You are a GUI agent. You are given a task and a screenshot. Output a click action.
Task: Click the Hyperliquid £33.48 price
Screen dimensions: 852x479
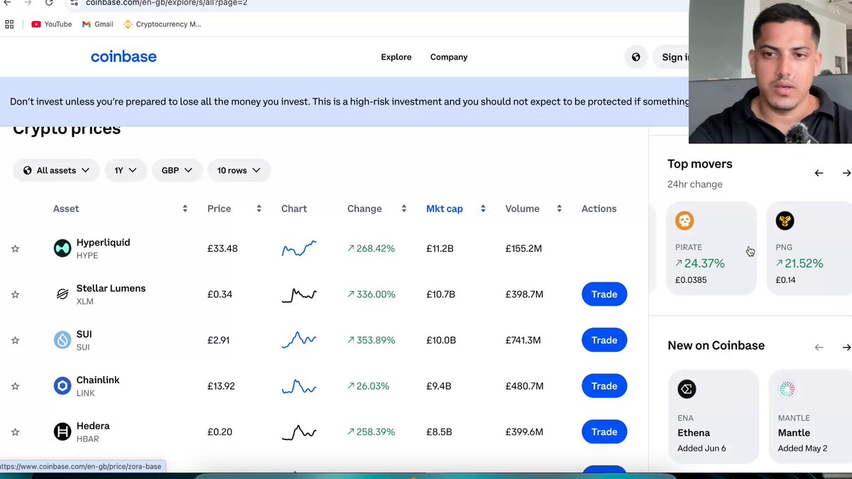tap(222, 248)
